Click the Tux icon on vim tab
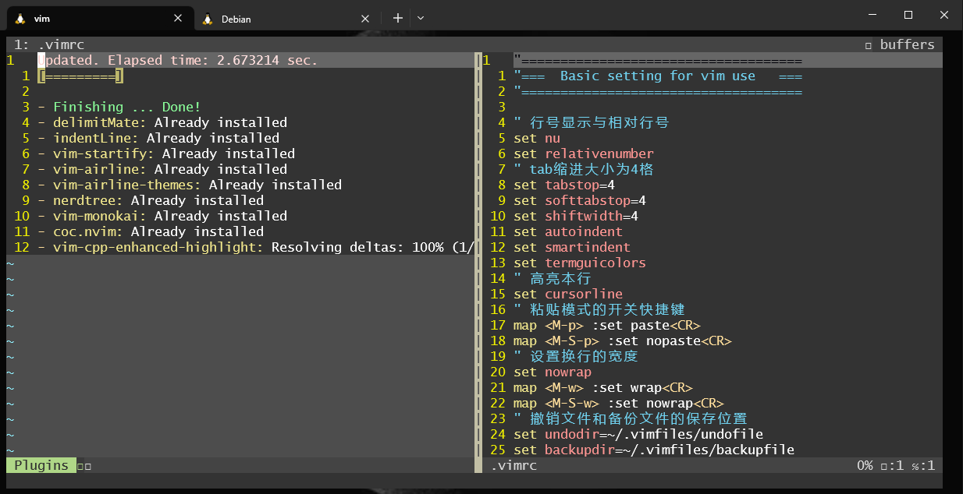Image resolution: width=963 pixels, height=494 pixels. pos(20,19)
